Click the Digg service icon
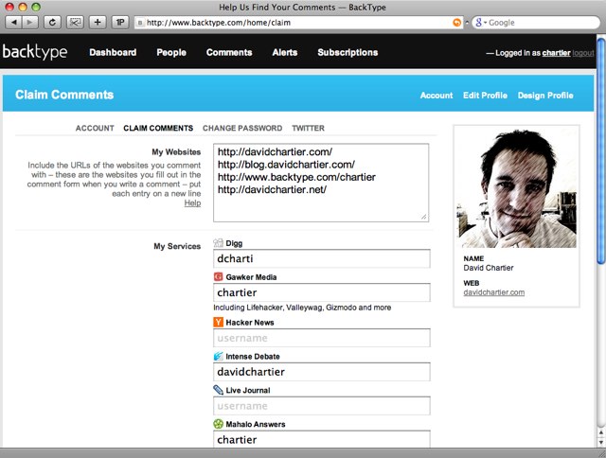Image resolution: width=606 pixels, height=458 pixels. coord(218,243)
